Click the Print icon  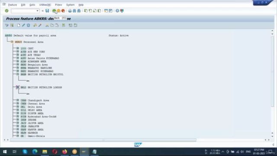click(x=70, y=11)
